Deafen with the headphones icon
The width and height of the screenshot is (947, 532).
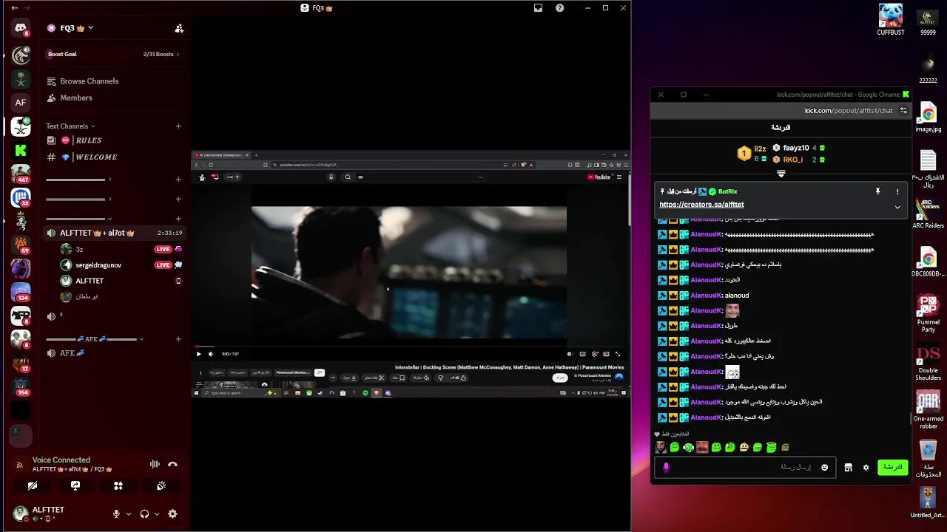click(144, 514)
